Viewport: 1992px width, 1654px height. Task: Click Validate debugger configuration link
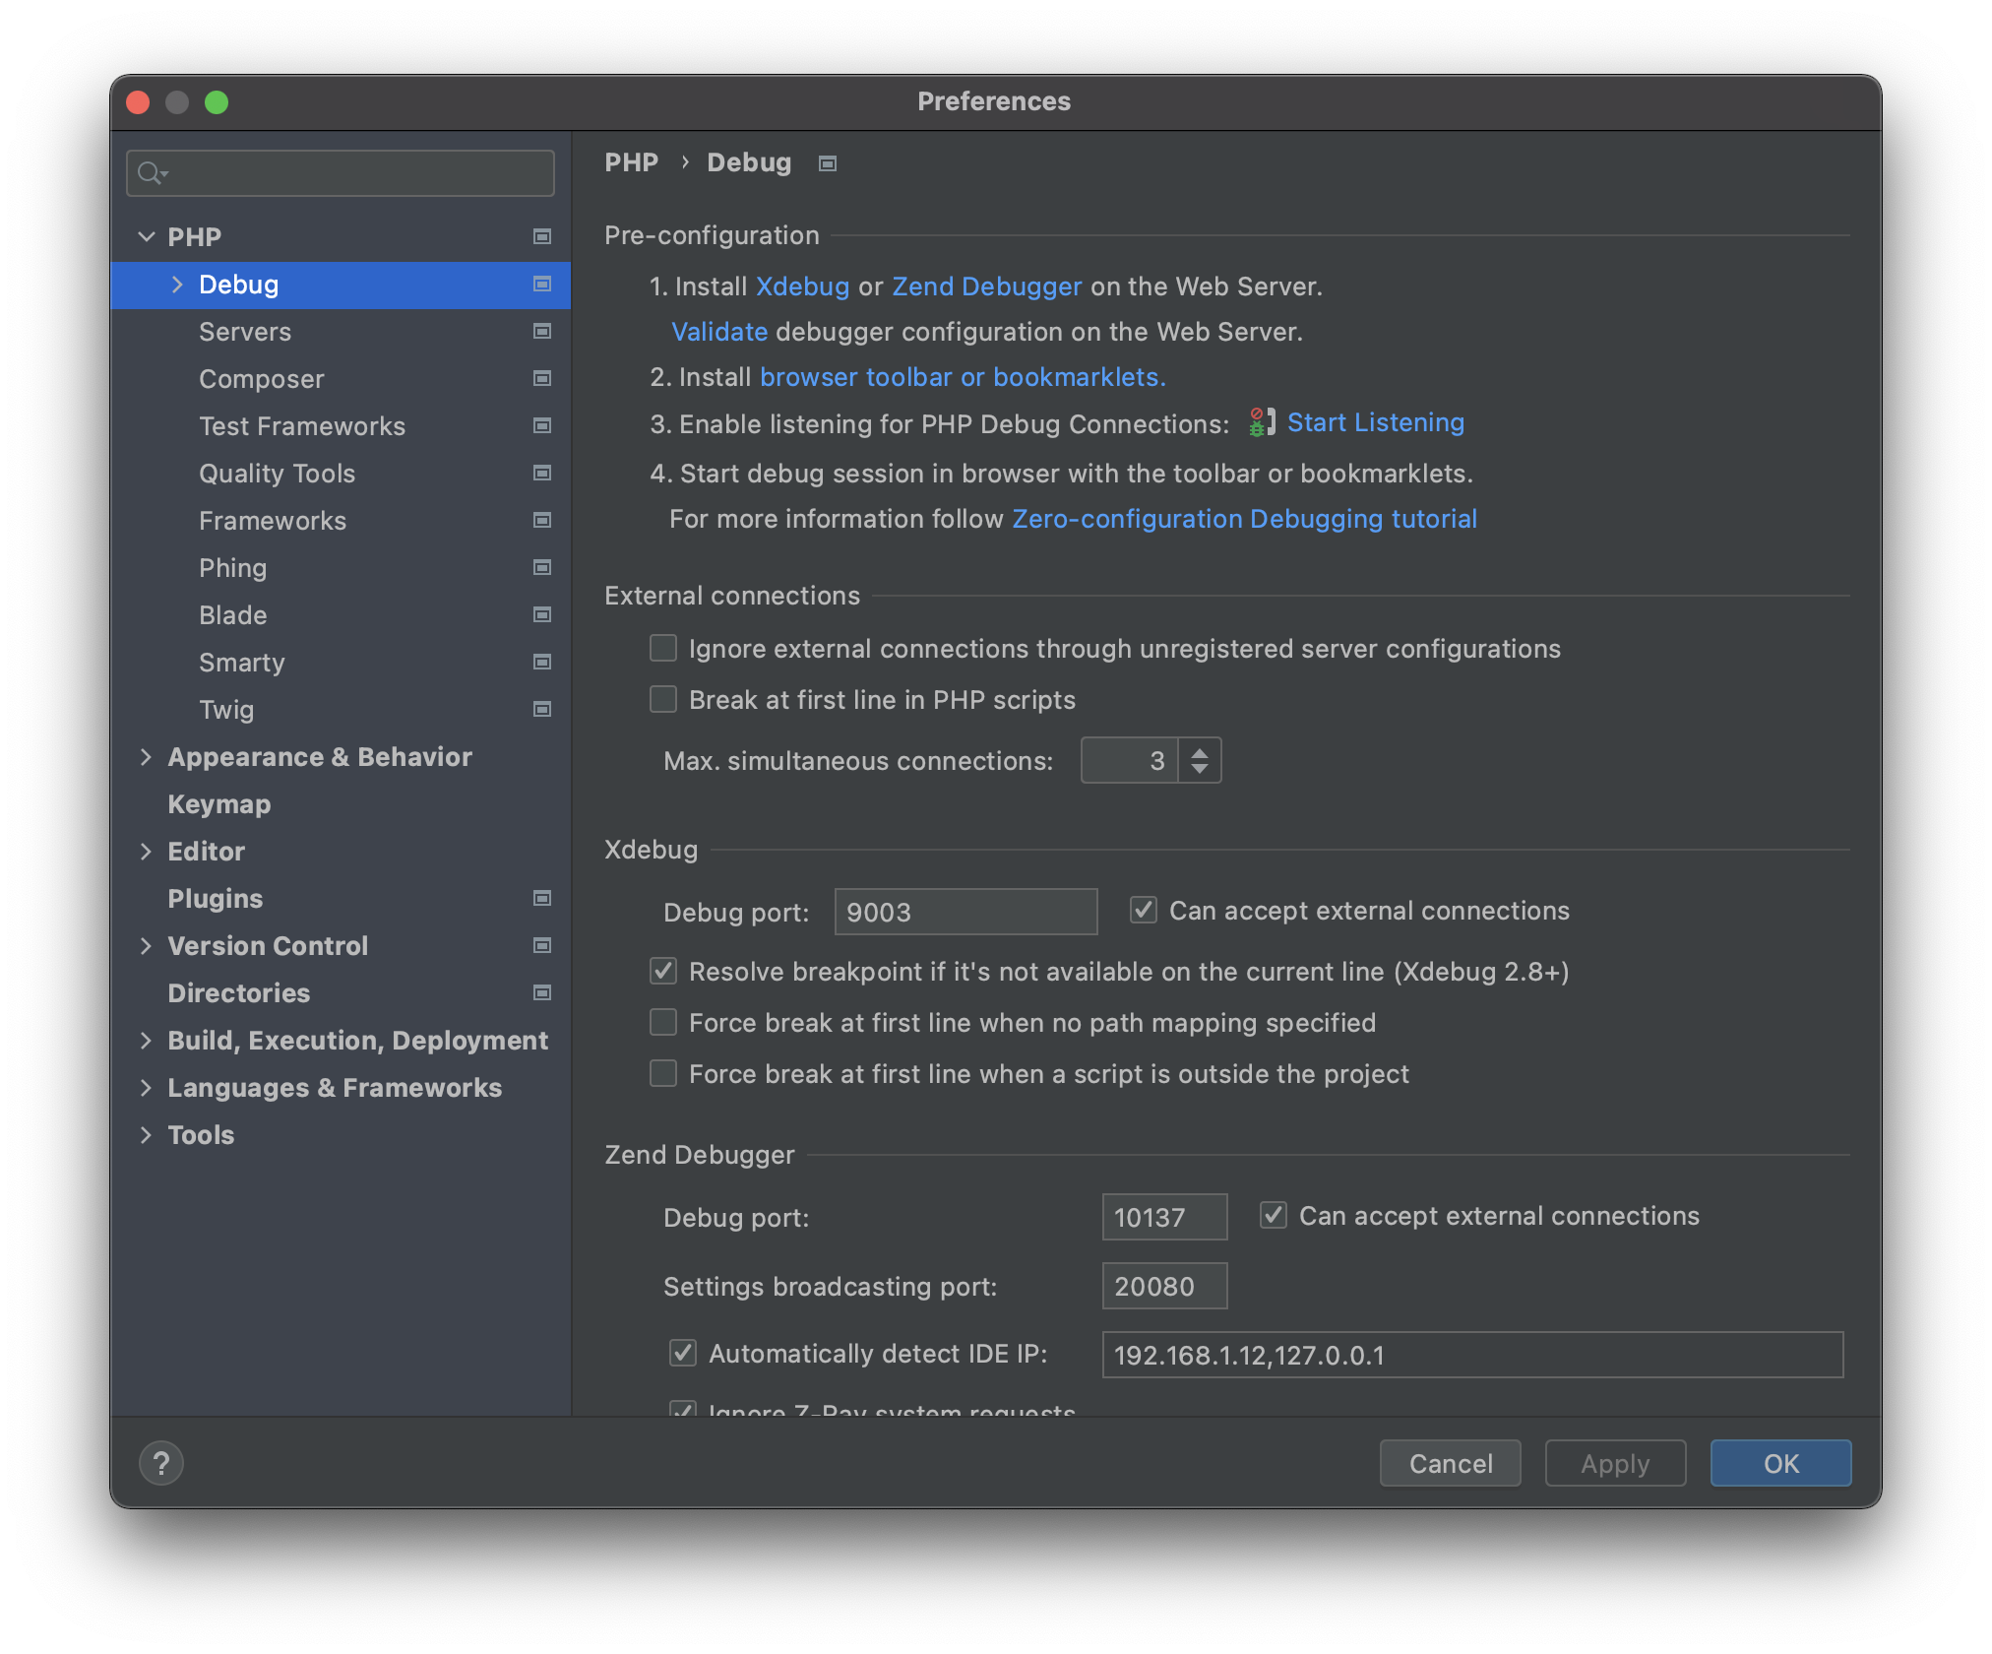[718, 332]
